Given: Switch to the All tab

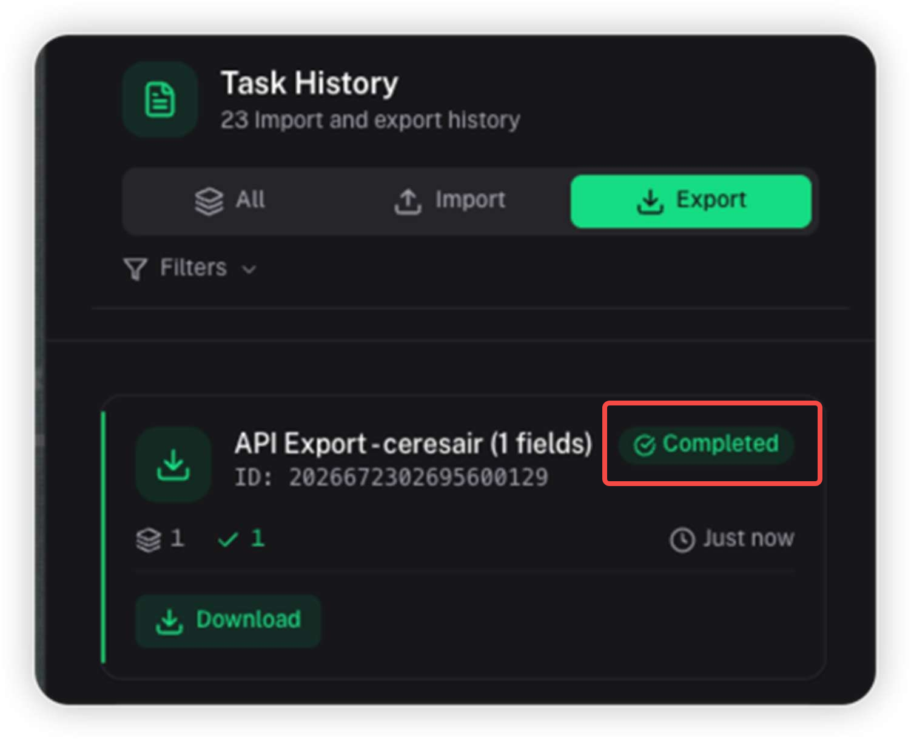Looking at the screenshot, I should tap(230, 201).
